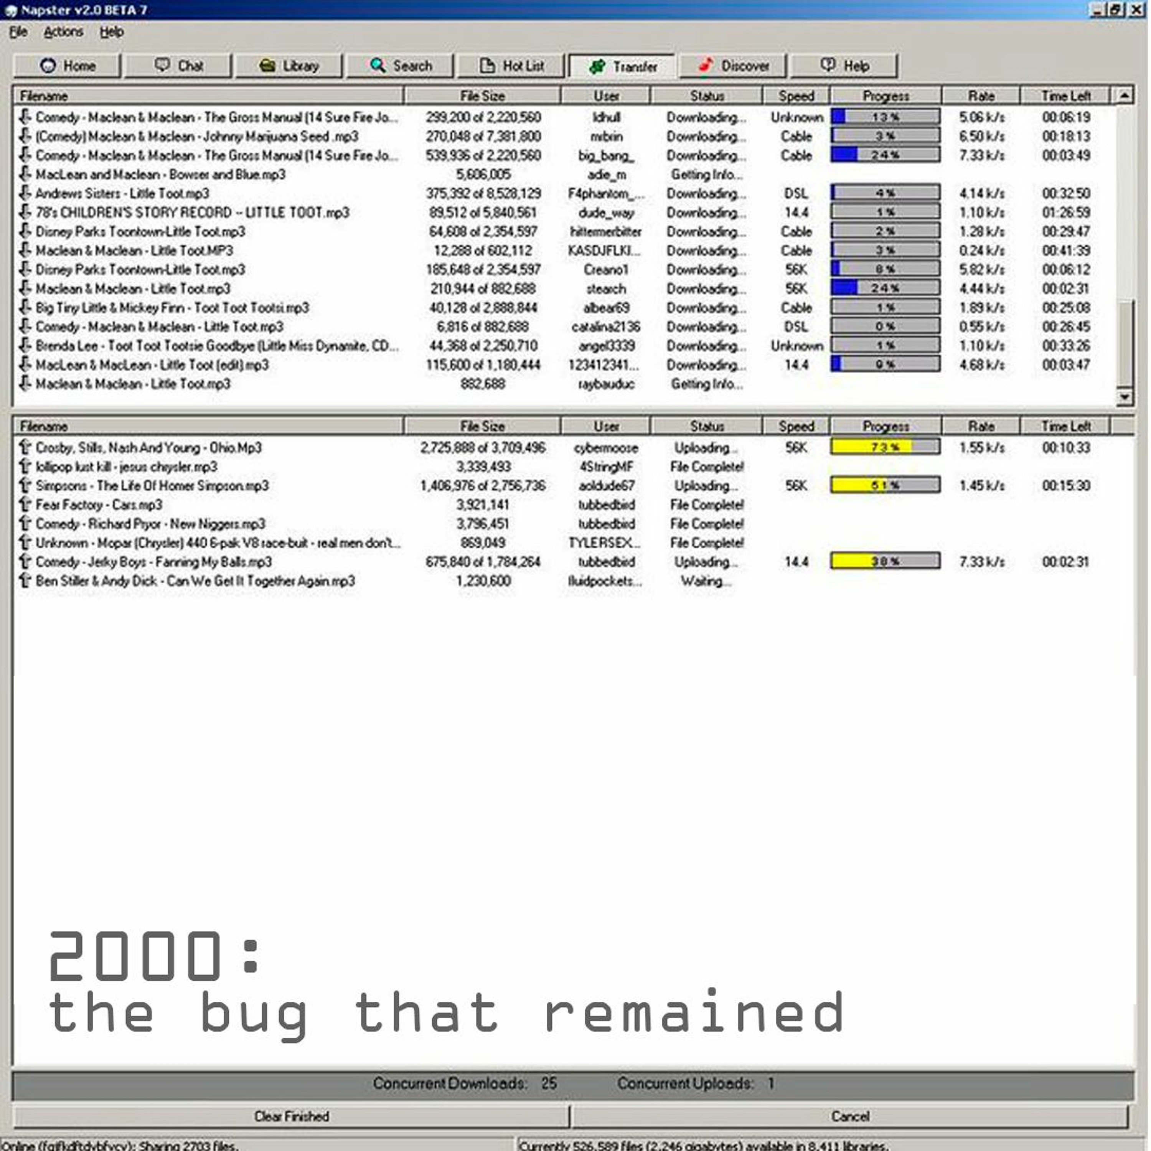Sort downloads by File Size column header
This screenshot has height=1151, width=1151.
pos(482,95)
